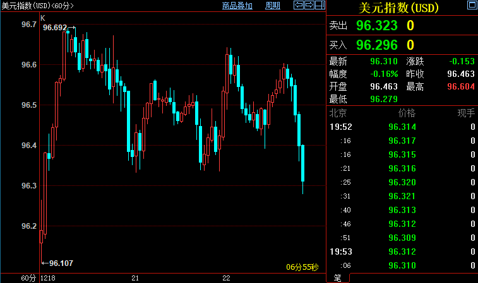Open the 商品叠加 overlay link

237,6
